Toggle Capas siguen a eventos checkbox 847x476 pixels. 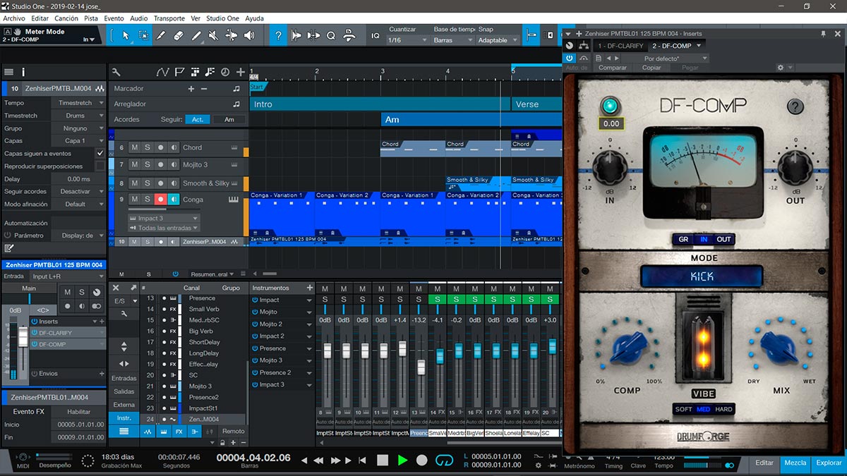[x=100, y=153]
